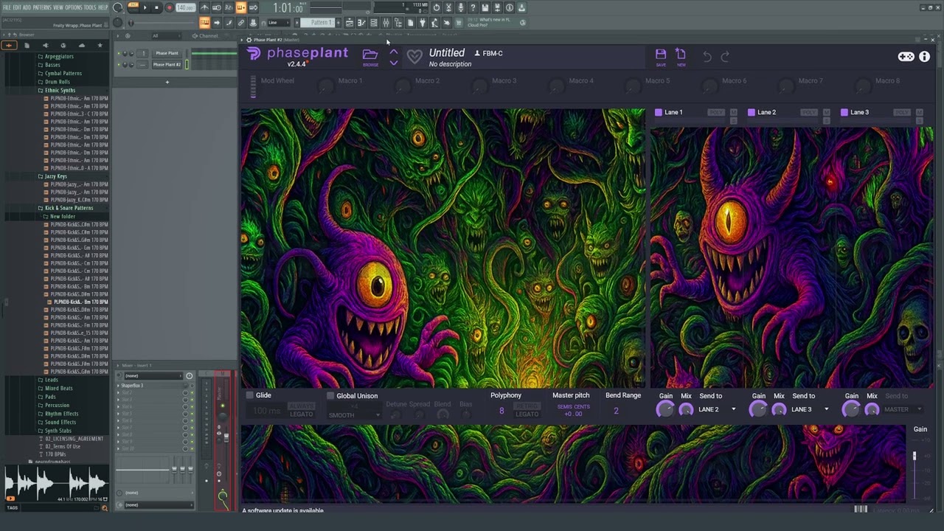The image size is (944, 531).
Task: Click the redo arrow in Phase Plant
Action: click(725, 56)
